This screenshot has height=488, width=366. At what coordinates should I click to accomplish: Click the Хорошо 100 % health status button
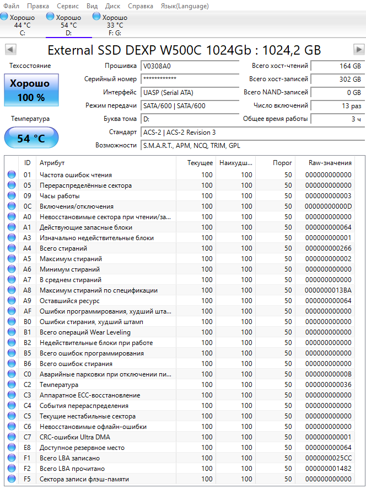(31, 90)
